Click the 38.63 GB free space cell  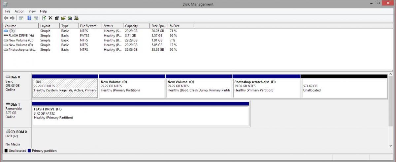(x=157, y=50)
